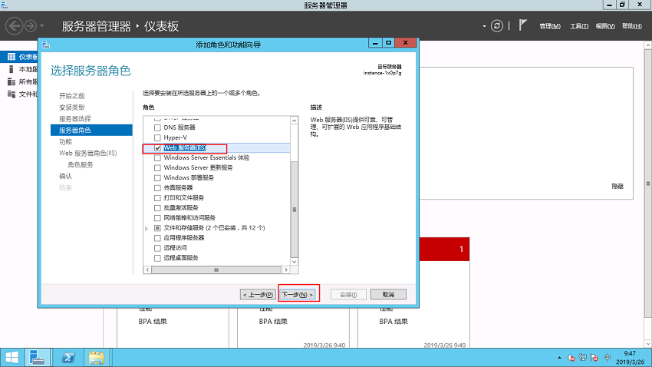Click the red tile with number 1
Viewport: 652px width, 367px height.
click(x=444, y=249)
